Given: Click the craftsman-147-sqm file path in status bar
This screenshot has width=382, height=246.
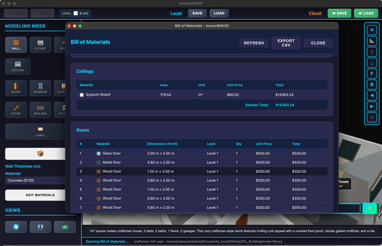Looking at the screenshot, I should [x=208, y=242].
